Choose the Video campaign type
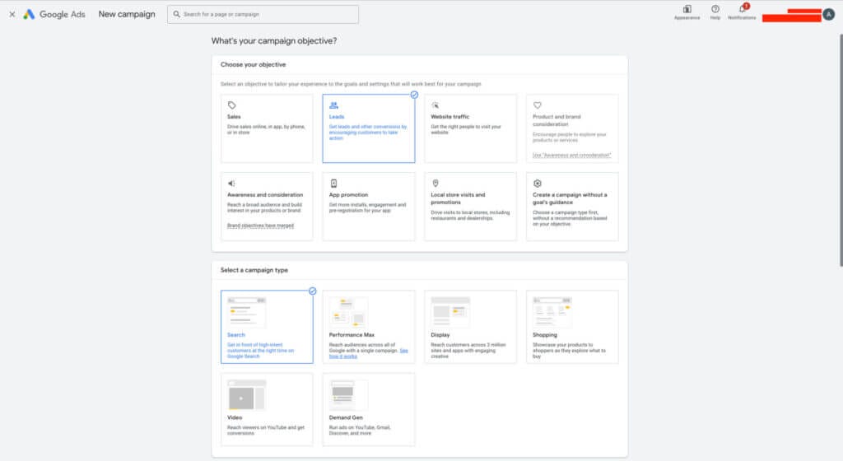Viewport: 843px width, 461px height. [267, 409]
